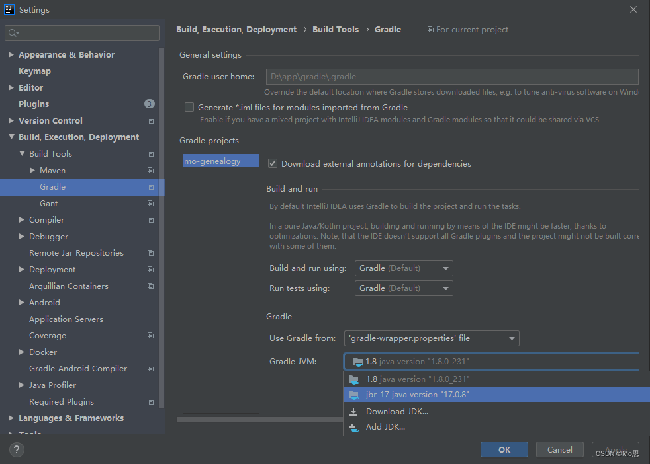Click the Help question mark icon
650x464 pixels.
(16, 449)
